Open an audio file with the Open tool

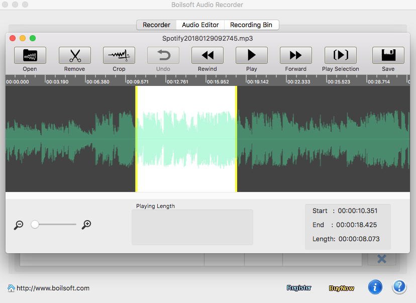pyautogui.click(x=30, y=55)
